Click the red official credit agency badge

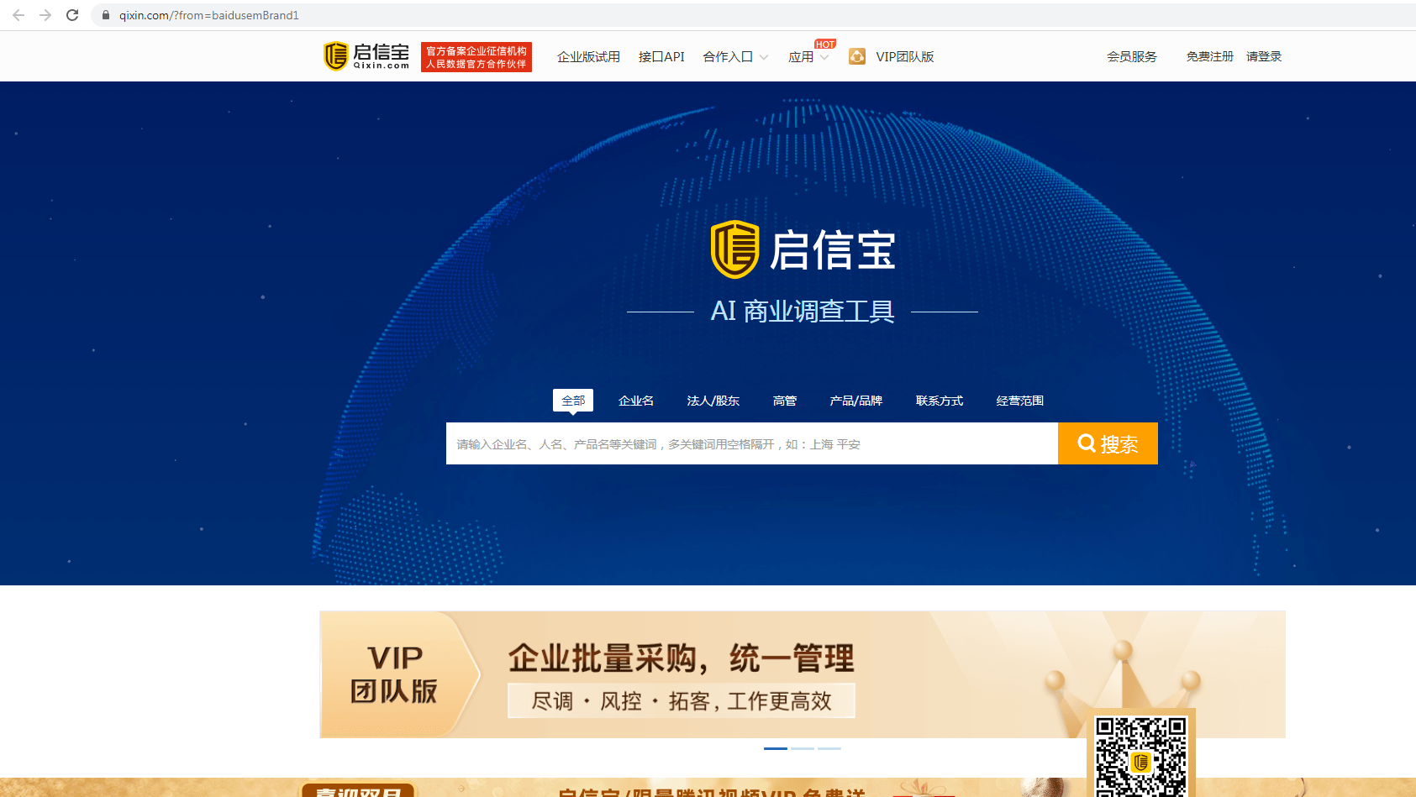point(476,57)
